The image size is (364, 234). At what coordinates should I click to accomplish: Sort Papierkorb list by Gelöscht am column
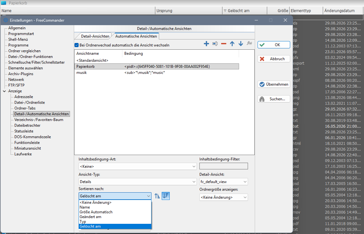click(245, 11)
